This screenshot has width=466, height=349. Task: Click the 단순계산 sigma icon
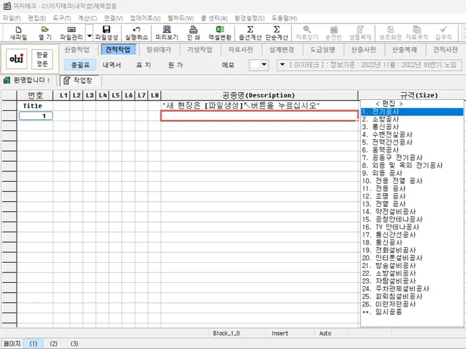click(x=276, y=32)
